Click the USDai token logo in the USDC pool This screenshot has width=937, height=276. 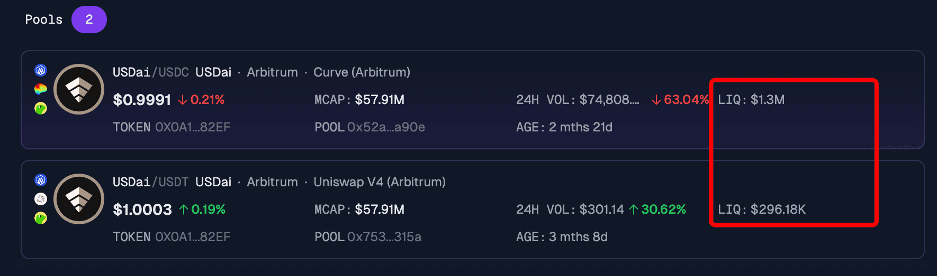(x=79, y=89)
